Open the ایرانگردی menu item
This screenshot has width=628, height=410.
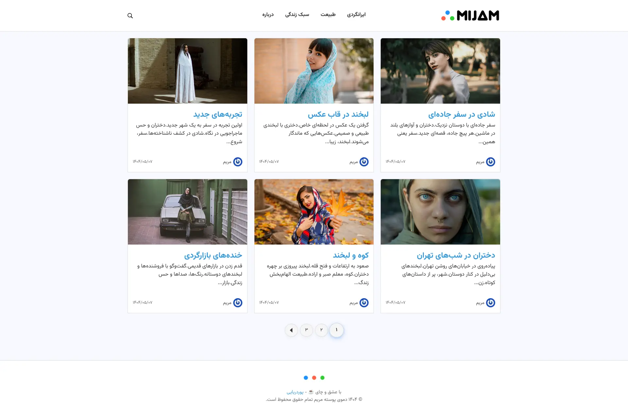tap(356, 15)
